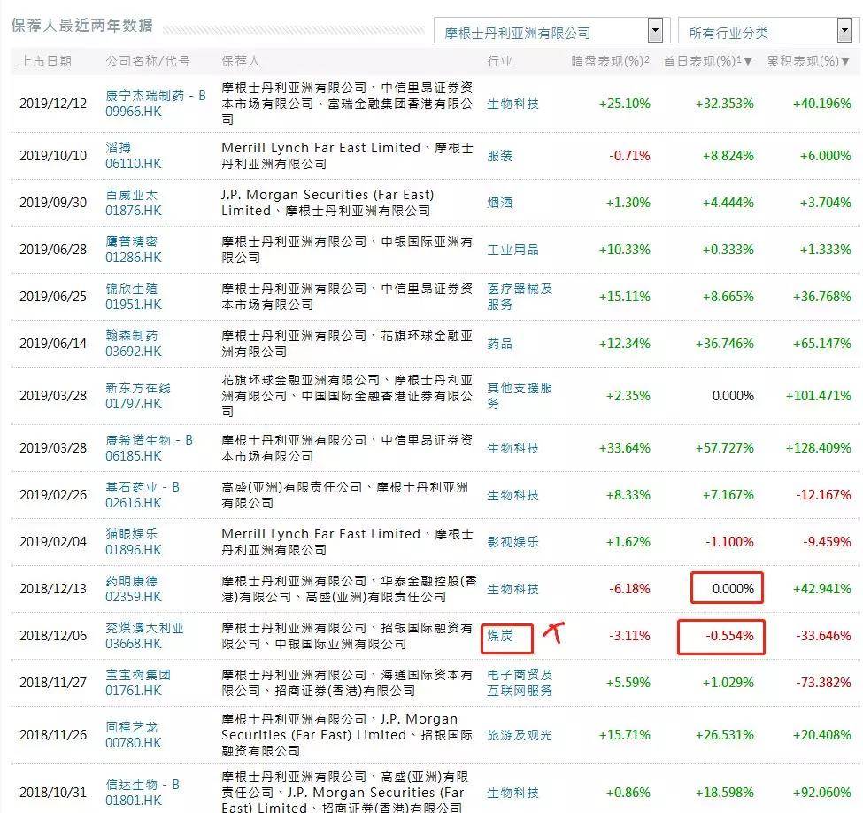Click the 旅游及观光 industry link
This screenshot has width=863, height=813.
(x=519, y=735)
